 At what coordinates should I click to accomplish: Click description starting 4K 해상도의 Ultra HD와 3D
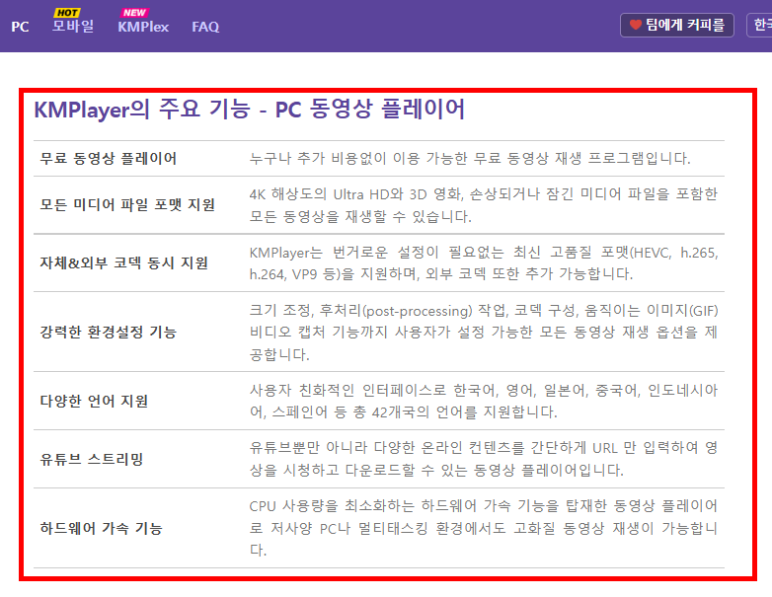(x=484, y=204)
